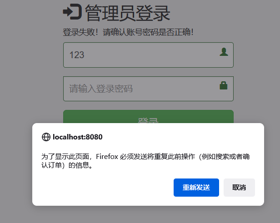Confirm resubmission with the blue 重新发送 button
This screenshot has width=280, height=223.
(x=196, y=188)
